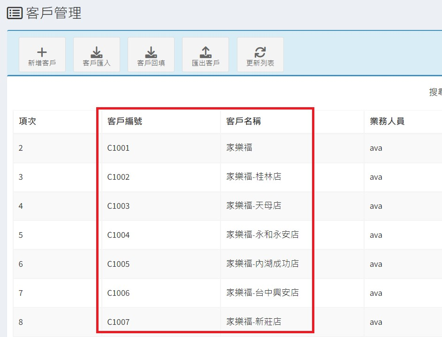
Task: Click customer name 家樂福-內湖成功店
Action: coord(262,264)
